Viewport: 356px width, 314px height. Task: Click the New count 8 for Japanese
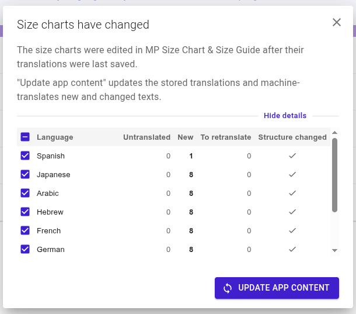[191, 174]
